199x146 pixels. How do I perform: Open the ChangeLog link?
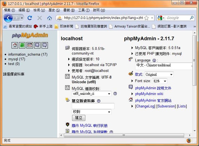click(x=145, y=106)
